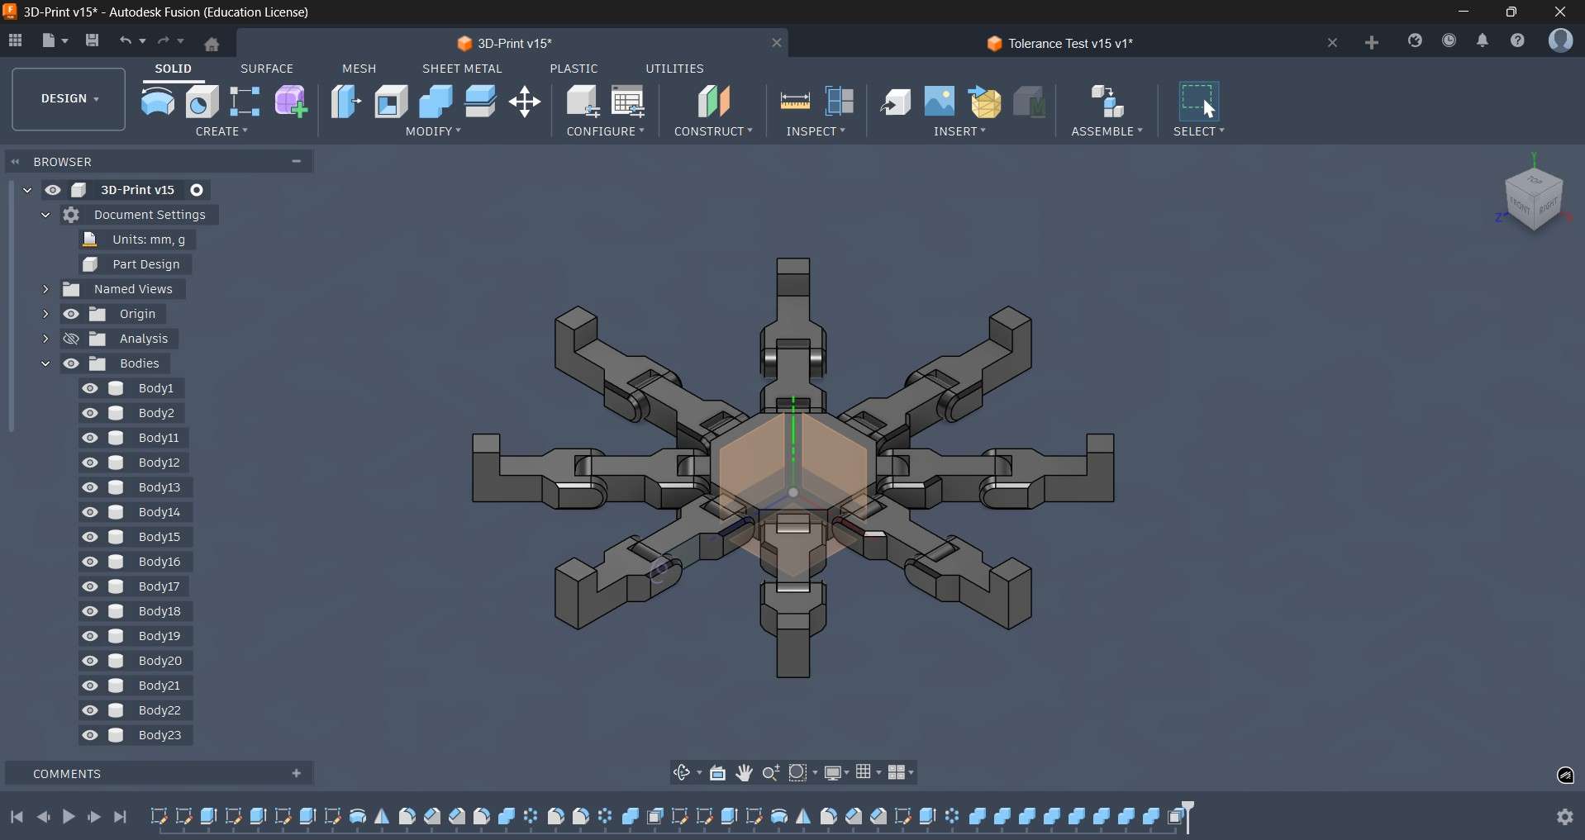Select the Measure tool
The height and width of the screenshot is (840, 1585).
click(796, 102)
